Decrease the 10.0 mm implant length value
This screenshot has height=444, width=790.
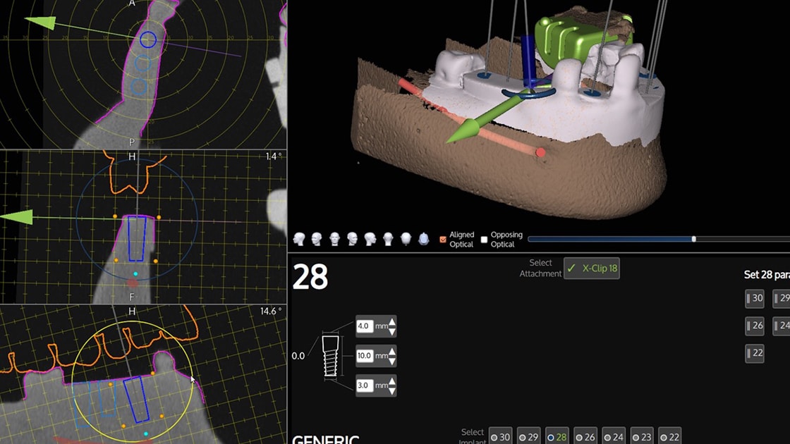392,361
